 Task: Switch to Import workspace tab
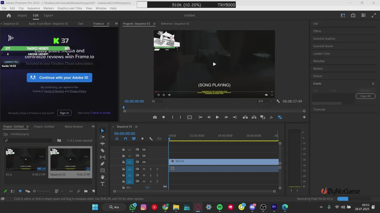(x=22, y=15)
